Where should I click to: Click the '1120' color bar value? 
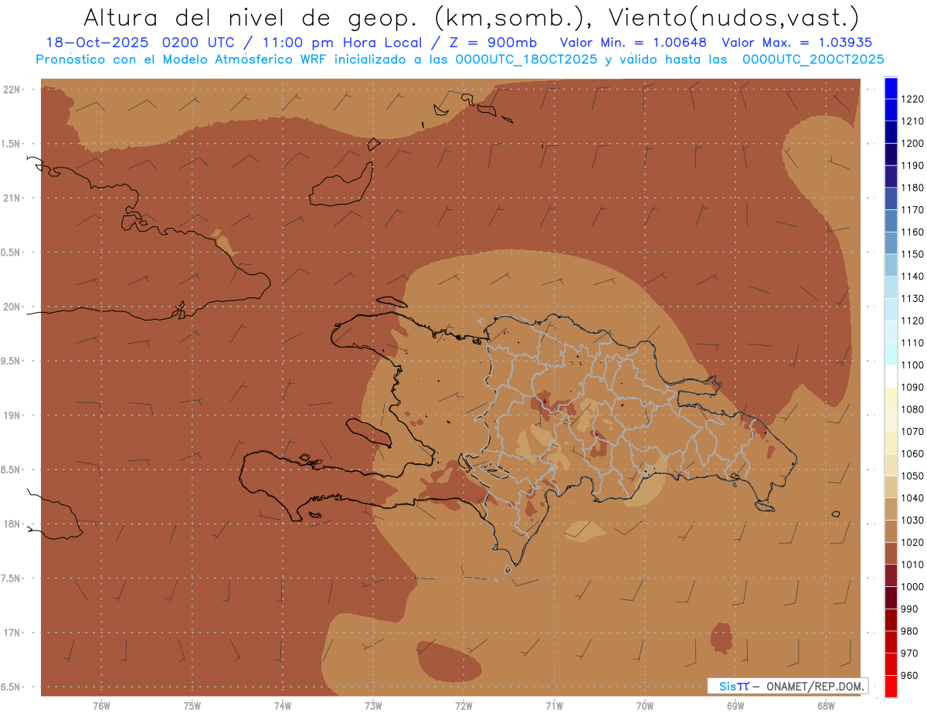[x=912, y=321]
